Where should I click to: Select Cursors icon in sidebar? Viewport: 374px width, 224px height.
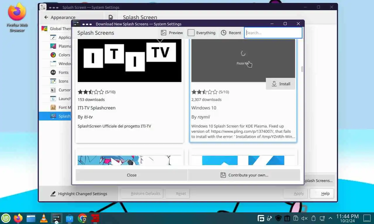(53, 90)
